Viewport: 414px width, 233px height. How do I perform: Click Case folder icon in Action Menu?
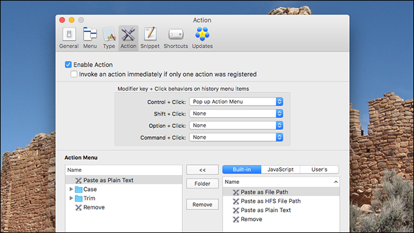coord(79,190)
